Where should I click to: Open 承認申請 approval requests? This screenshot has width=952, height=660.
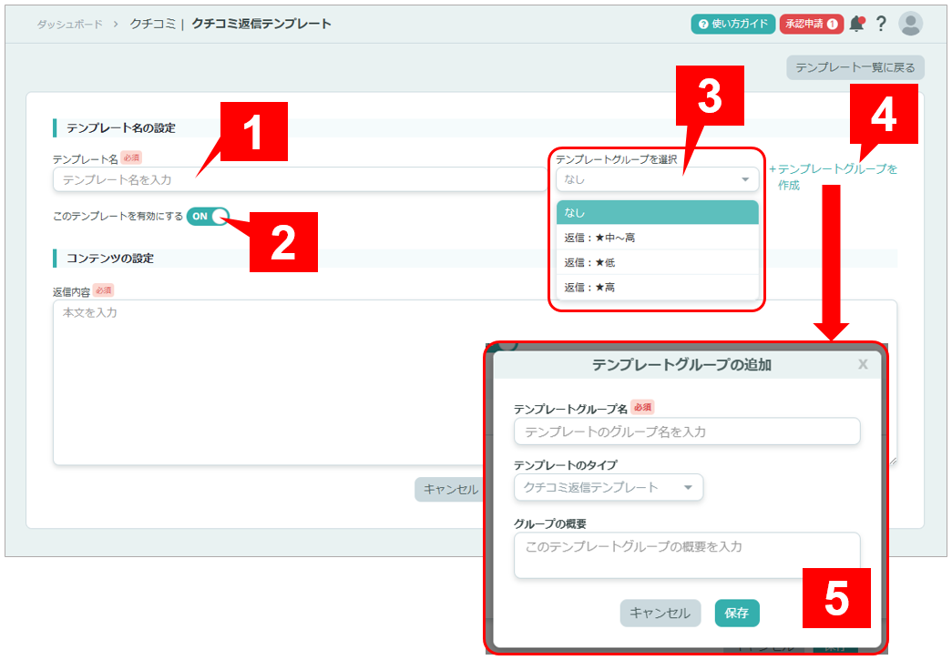click(x=811, y=24)
